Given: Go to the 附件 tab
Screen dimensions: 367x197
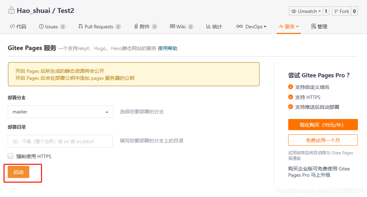Looking at the screenshot, I should pyautogui.click(x=146, y=27).
